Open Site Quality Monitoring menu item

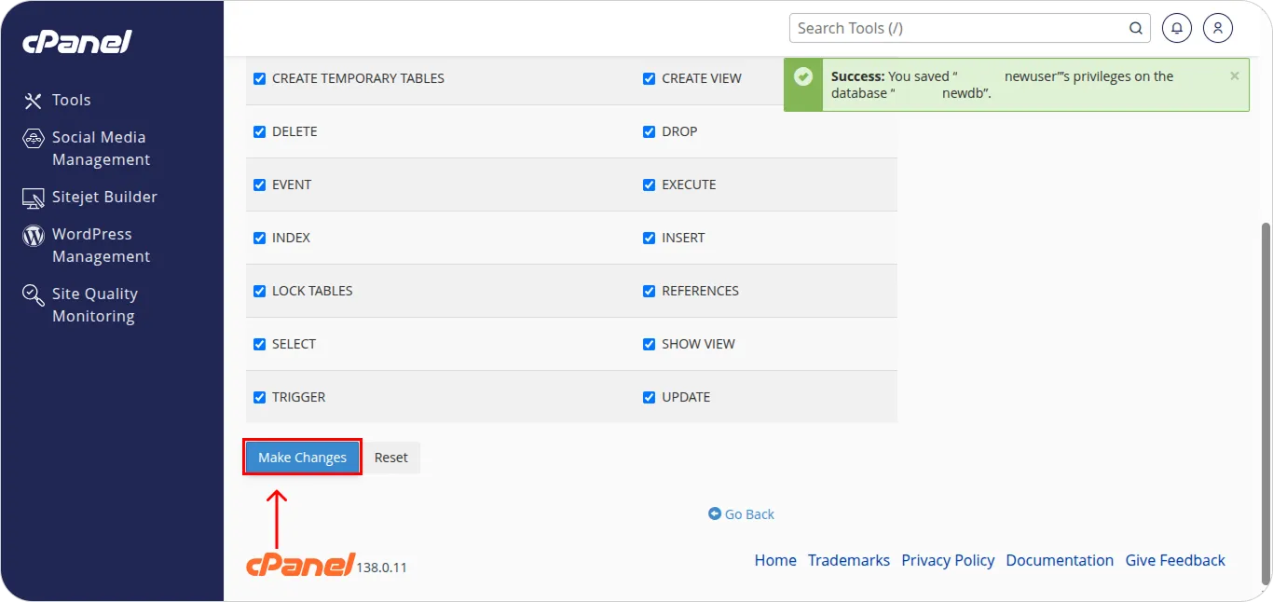tap(95, 305)
